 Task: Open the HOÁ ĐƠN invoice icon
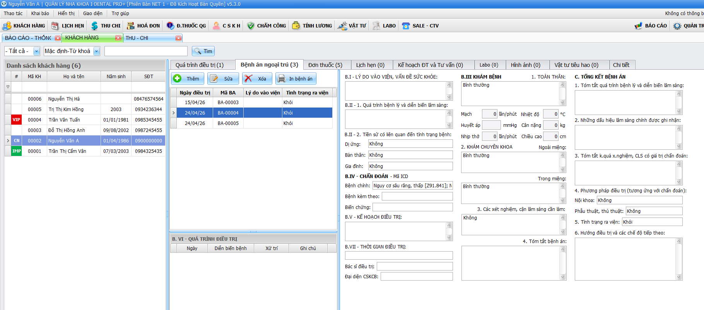(131, 26)
